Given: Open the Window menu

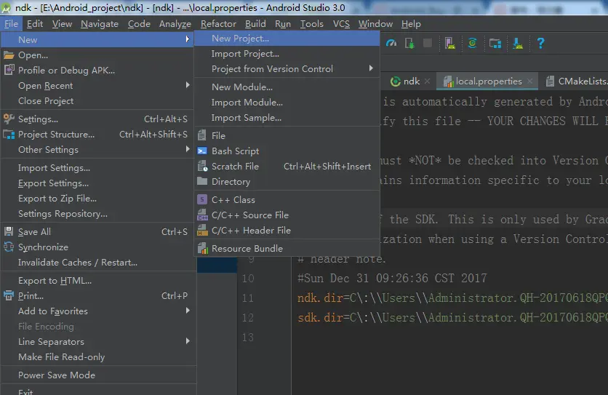Looking at the screenshot, I should tap(375, 24).
